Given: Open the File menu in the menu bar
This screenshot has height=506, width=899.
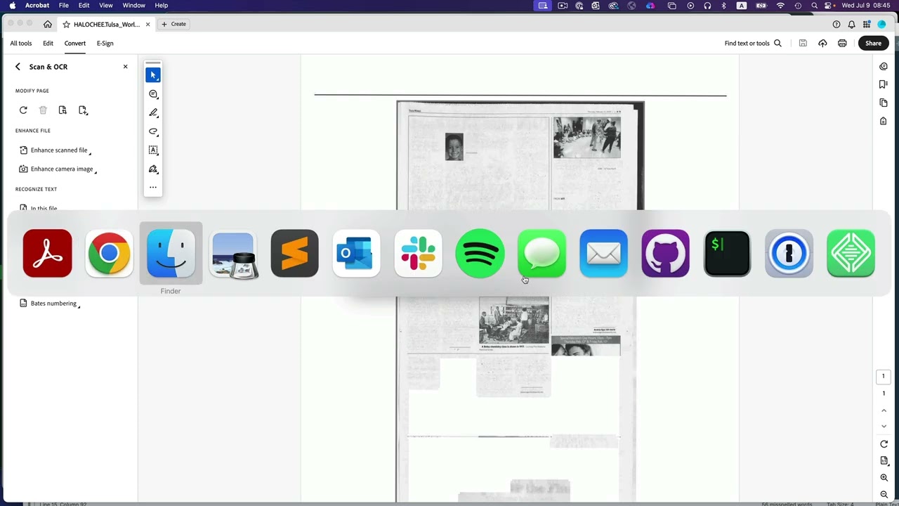Looking at the screenshot, I should tap(64, 6).
